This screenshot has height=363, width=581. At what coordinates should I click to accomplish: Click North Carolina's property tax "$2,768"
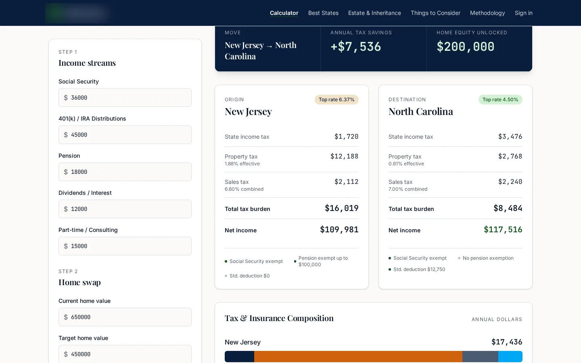tap(510, 156)
